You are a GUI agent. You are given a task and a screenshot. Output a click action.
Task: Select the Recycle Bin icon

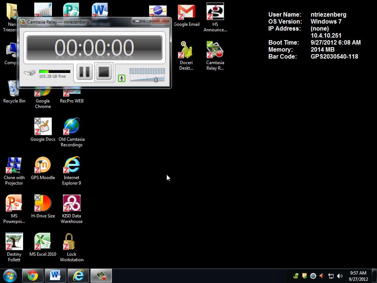pos(14,92)
